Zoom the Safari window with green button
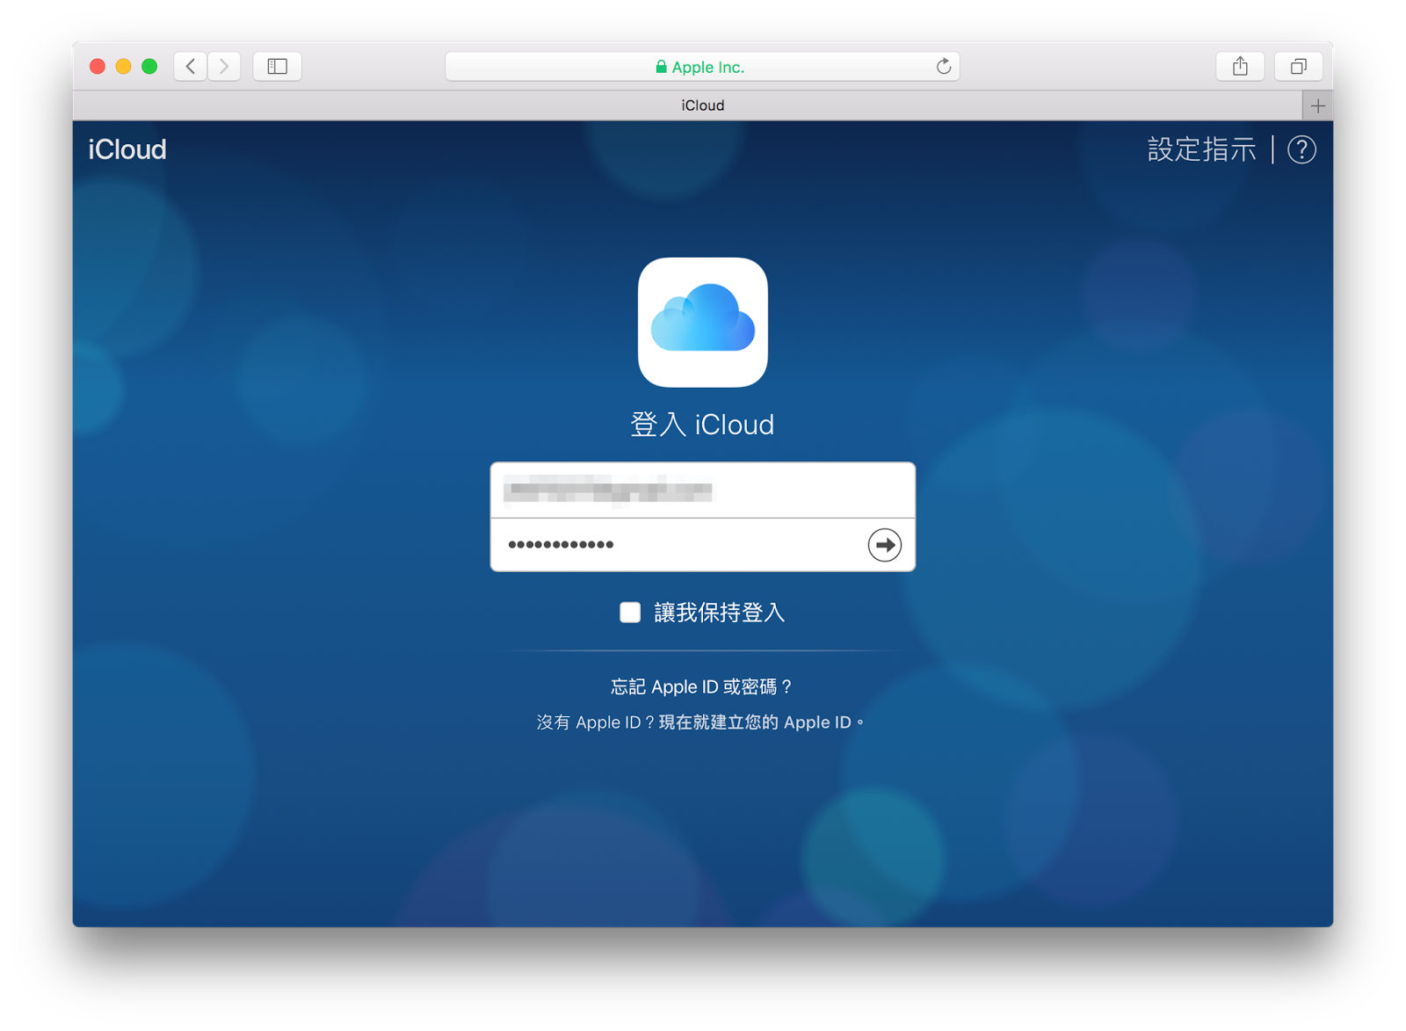The height and width of the screenshot is (1031, 1406). (149, 66)
